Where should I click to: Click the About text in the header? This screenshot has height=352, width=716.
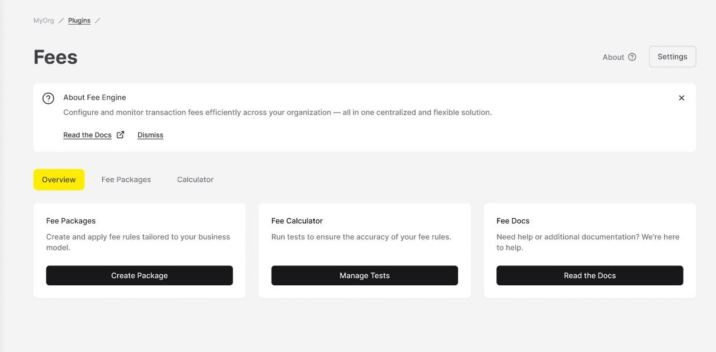point(613,57)
